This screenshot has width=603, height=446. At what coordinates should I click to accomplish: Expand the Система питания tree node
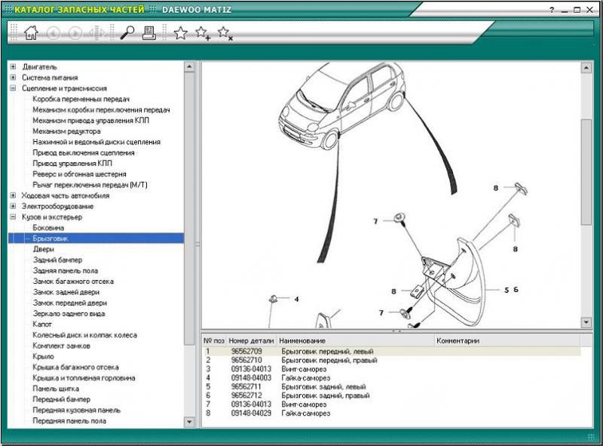click(x=14, y=77)
